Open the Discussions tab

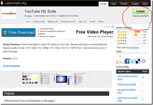[68, 21]
